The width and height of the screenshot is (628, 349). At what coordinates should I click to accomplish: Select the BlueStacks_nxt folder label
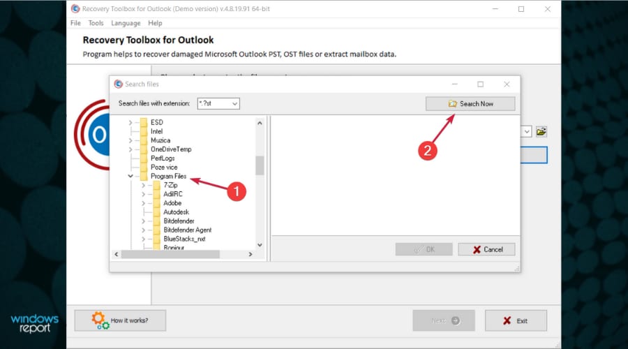(184, 239)
